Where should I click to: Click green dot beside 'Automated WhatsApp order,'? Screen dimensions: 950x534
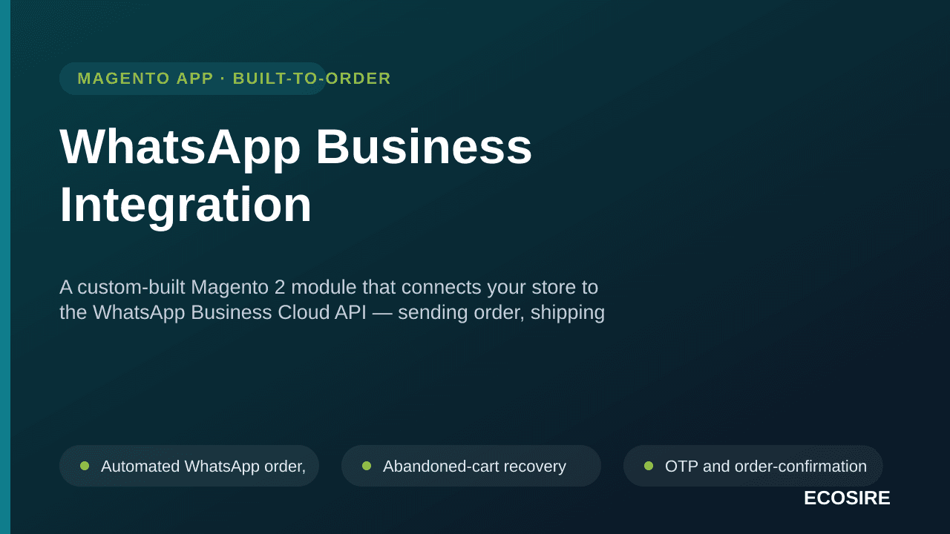tap(85, 466)
